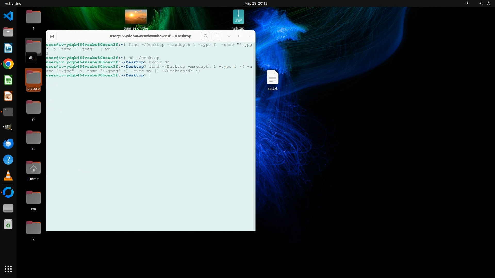The image size is (495, 278).
Task: Open Google Chrome from the dock
Action: [8, 64]
